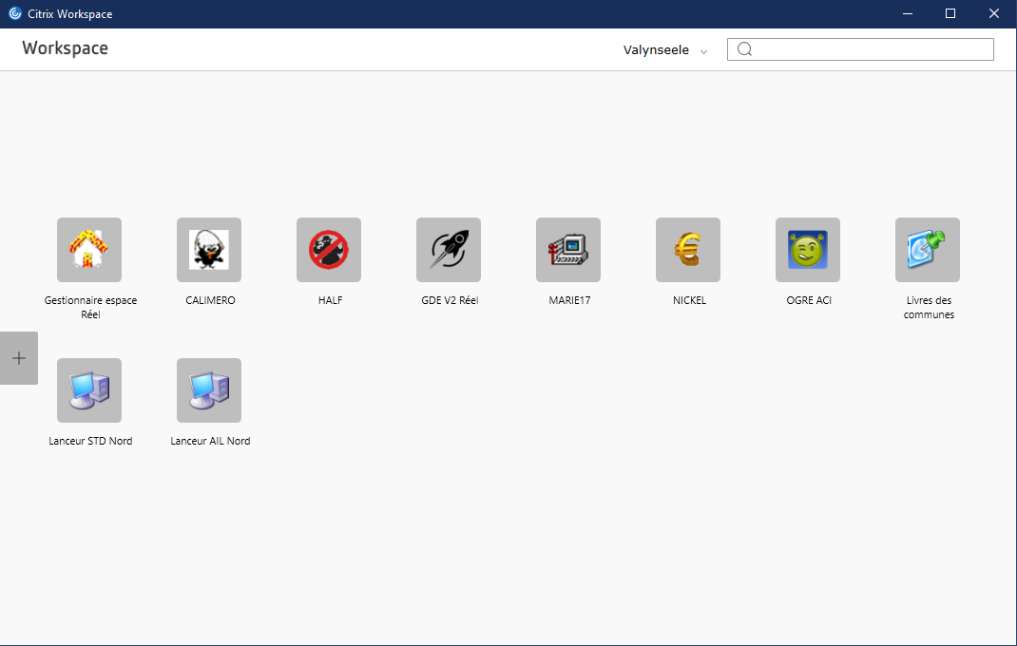Viewport: 1017px width, 646px height.
Task: Close the Citrix Workspace window
Action: coord(994,13)
